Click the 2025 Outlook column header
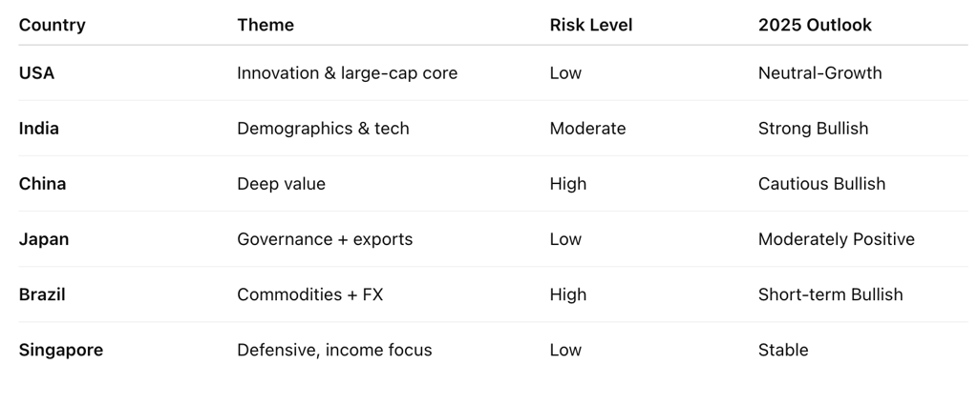The image size is (978, 405). (x=815, y=25)
